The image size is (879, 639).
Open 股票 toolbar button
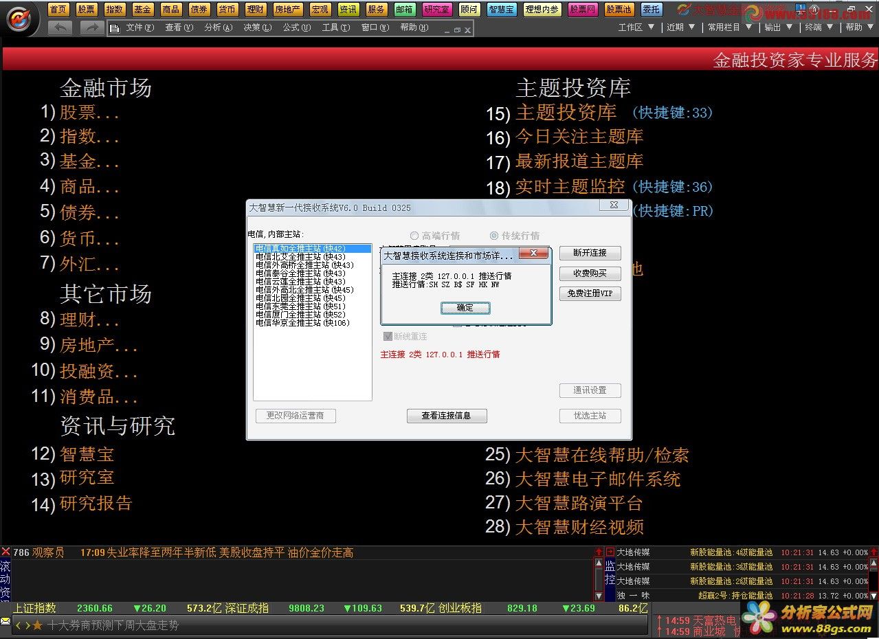click(87, 9)
